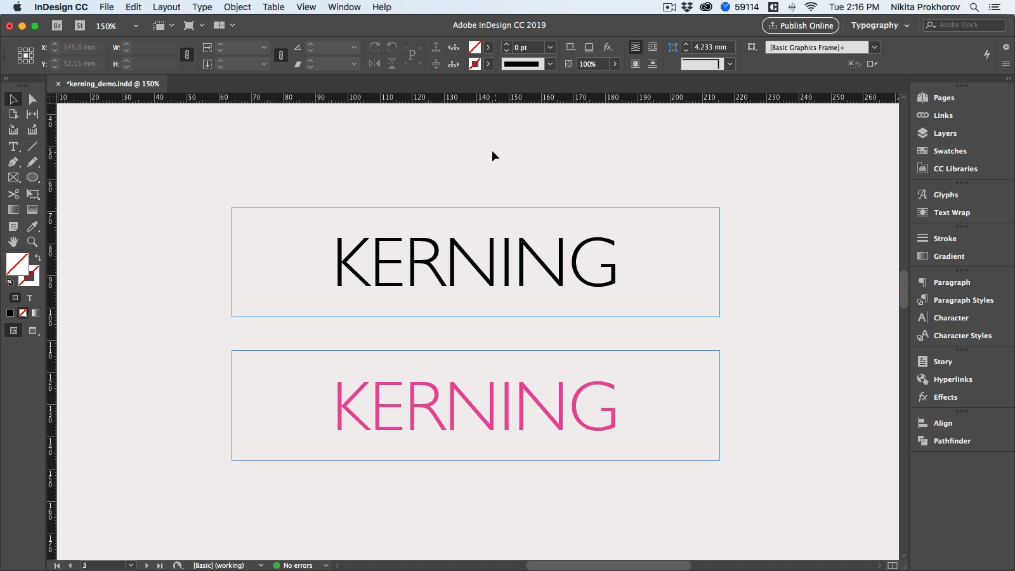Image resolution: width=1015 pixels, height=571 pixels.
Task: Select the Rectangle Frame tool
Action: coord(13,178)
